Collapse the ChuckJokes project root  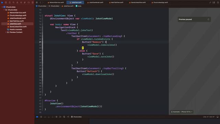coord(2,7)
